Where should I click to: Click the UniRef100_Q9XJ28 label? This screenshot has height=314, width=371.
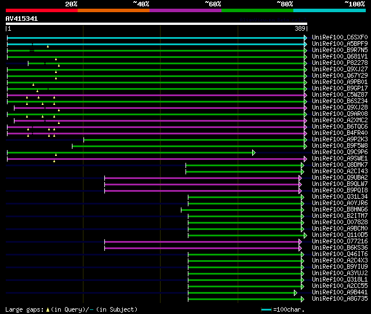click(x=340, y=108)
